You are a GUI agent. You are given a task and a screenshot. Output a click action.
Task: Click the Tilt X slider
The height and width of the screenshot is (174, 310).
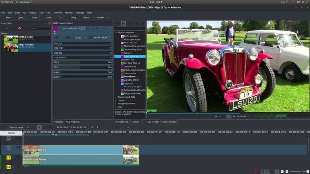(83, 62)
